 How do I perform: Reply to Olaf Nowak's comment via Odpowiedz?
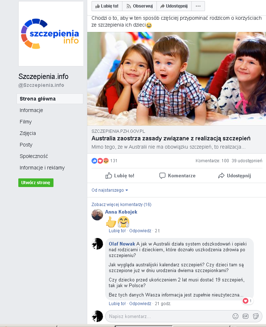(140, 304)
